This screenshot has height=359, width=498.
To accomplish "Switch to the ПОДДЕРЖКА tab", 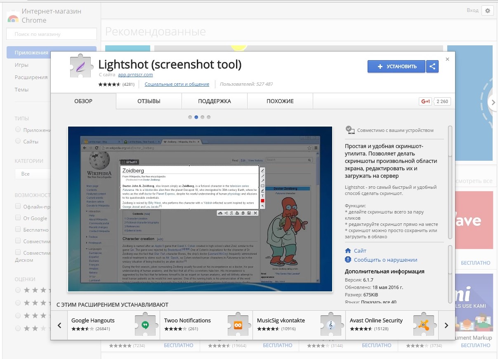I will [215, 101].
